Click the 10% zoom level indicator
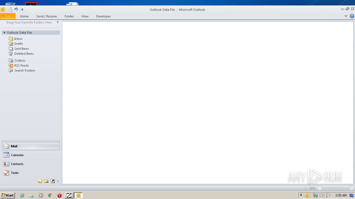The width and height of the screenshot is (355, 199). (312, 188)
